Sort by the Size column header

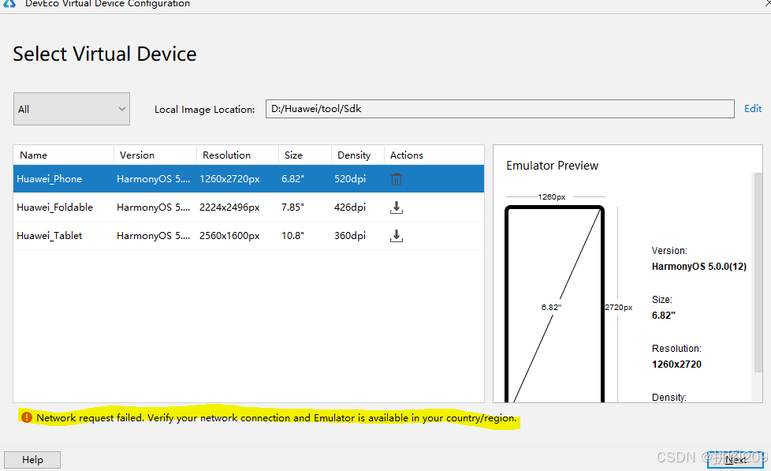(x=305, y=155)
